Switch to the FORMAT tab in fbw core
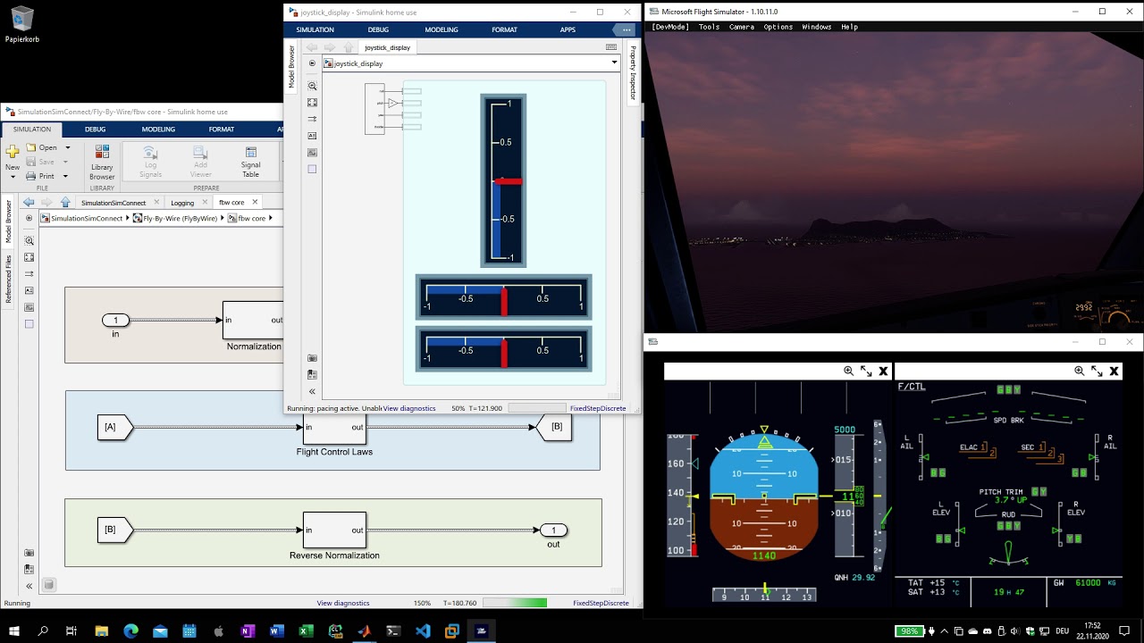The width and height of the screenshot is (1144, 643). coord(222,129)
